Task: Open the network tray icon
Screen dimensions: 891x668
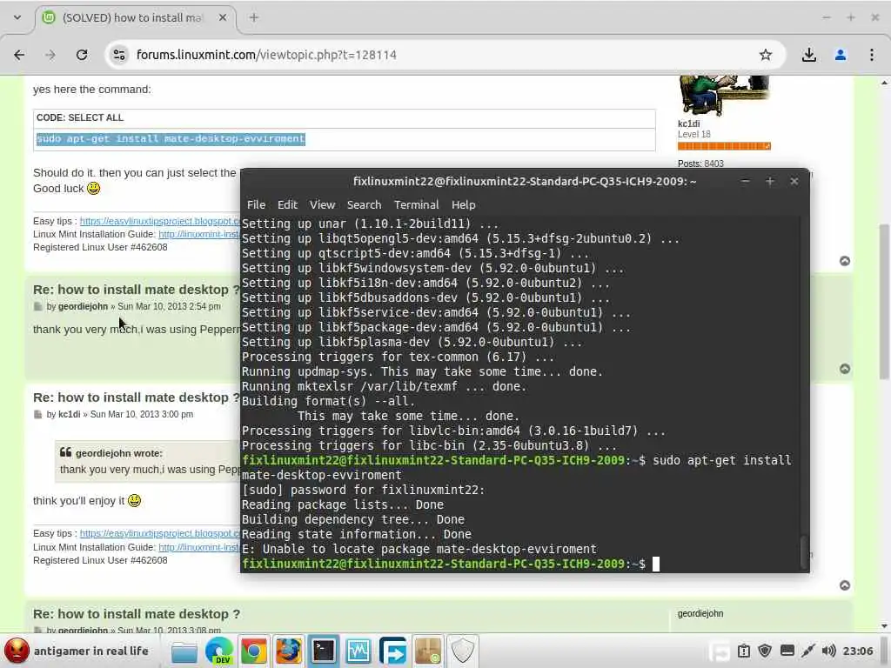Action: (x=808, y=651)
